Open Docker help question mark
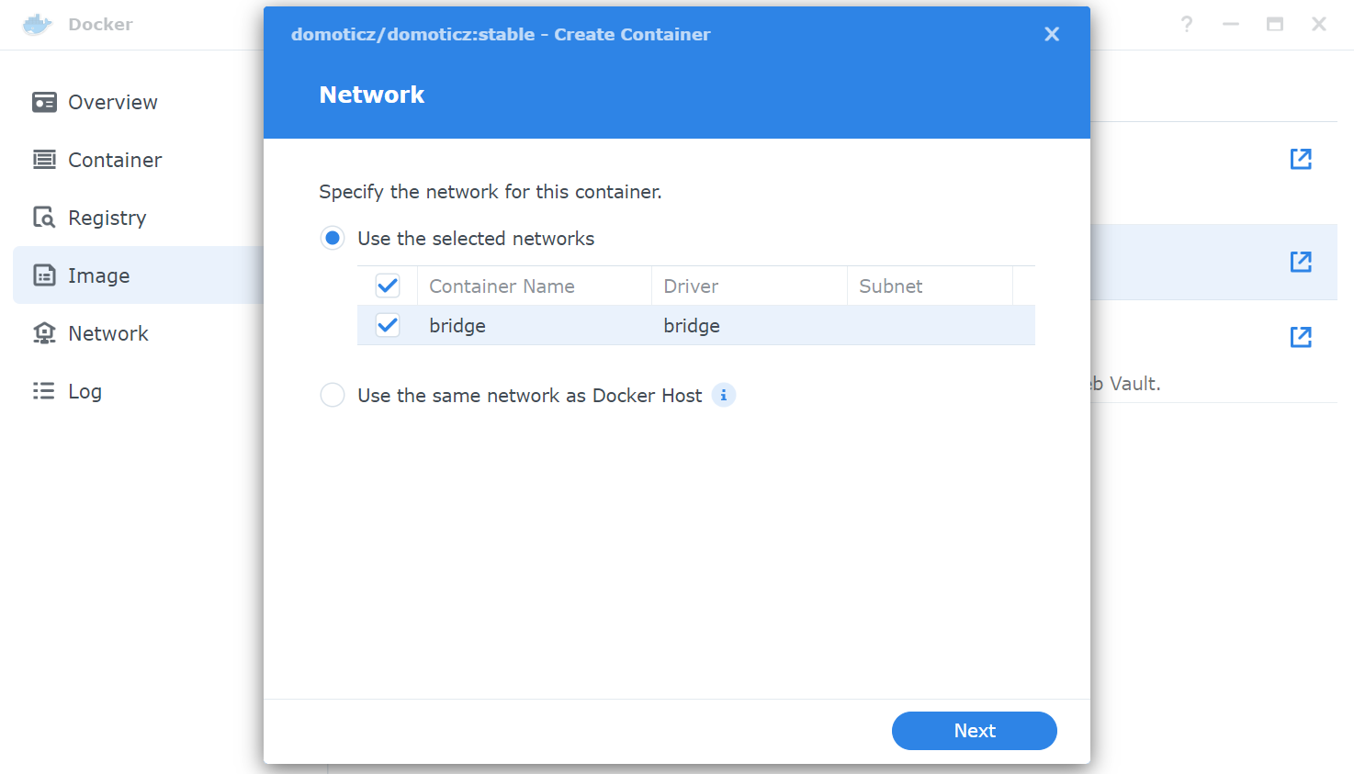 click(x=1187, y=24)
